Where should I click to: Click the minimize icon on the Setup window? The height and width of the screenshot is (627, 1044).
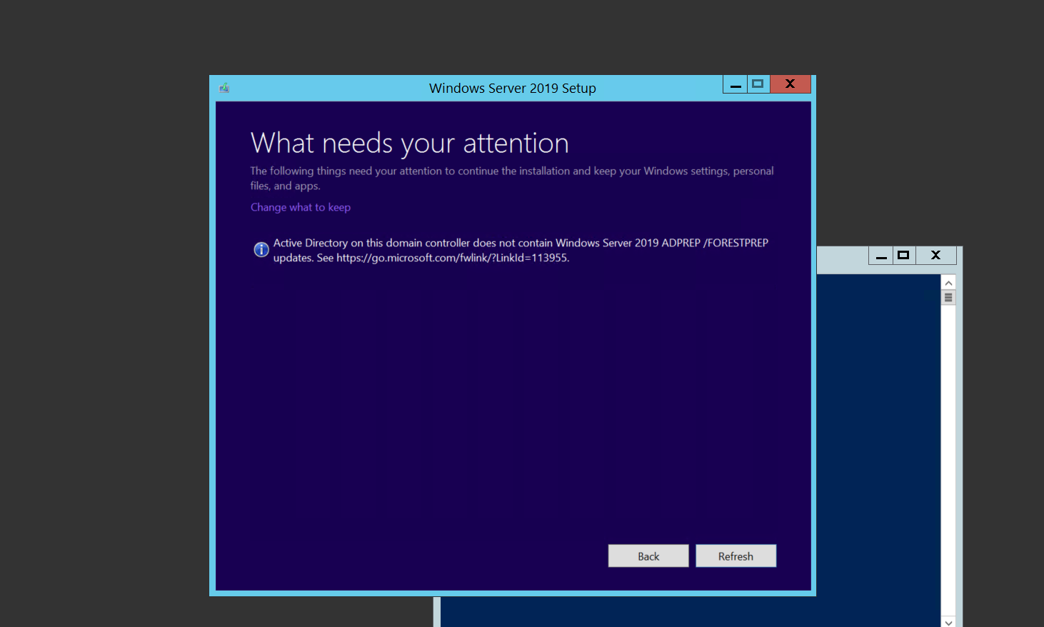click(x=735, y=84)
